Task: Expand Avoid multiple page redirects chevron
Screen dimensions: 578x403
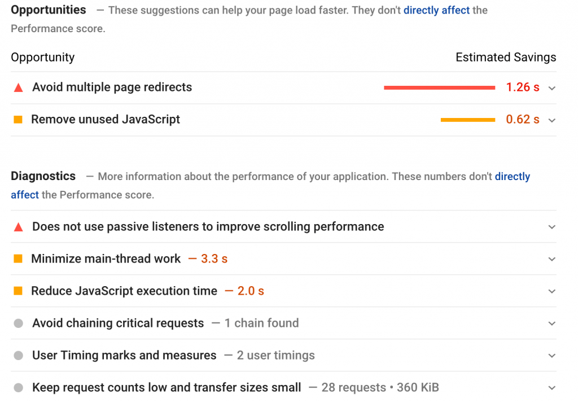Action: (552, 88)
